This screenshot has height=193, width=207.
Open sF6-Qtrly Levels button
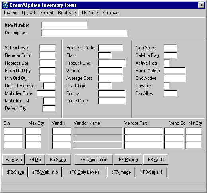tap(85, 172)
